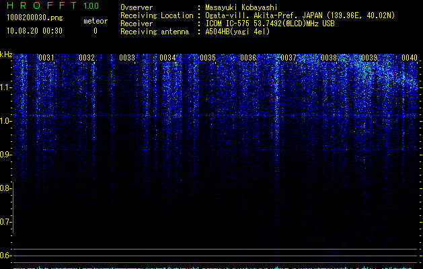Image resolution: width=423 pixels, height=269 pixels.
Task: Click the 0034 time marker
Action: pos(167,58)
